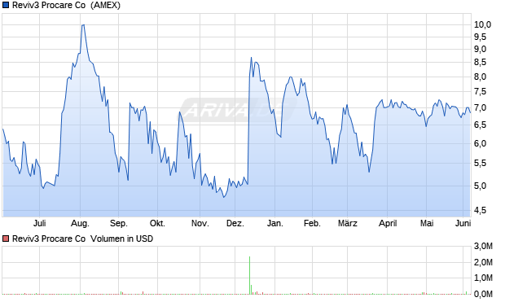Image resolution: width=505 pixels, height=302 pixels.
Task: Click the blue Reviv3 Procare Co legend square
Action: coord(6,6)
